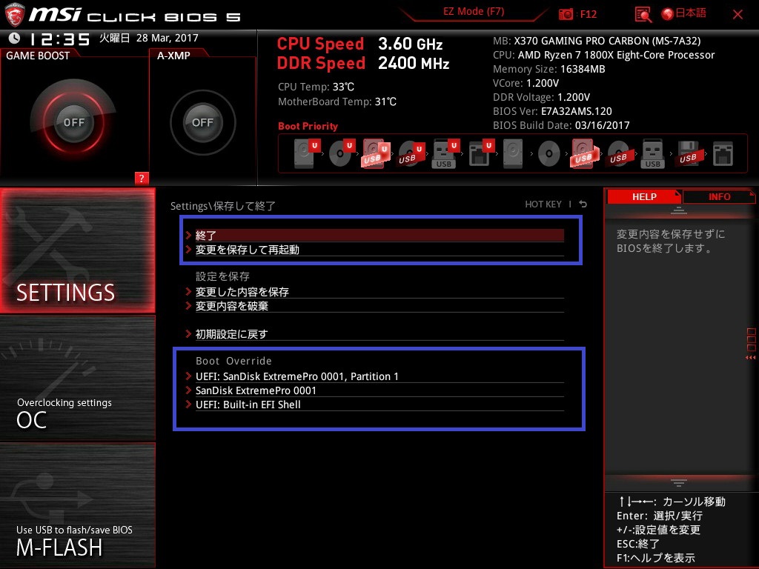Image resolution: width=759 pixels, height=569 pixels.
Task: Click the BIOS Ver: E7A32AMS.120 text
Action: tap(552, 111)
